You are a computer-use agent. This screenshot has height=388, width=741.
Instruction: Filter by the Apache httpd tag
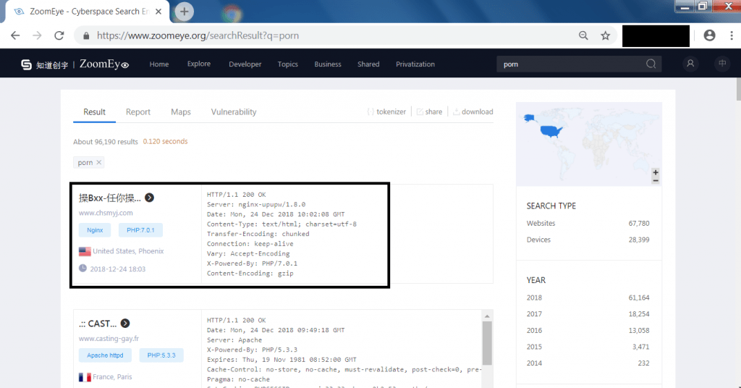coord(105,355)
